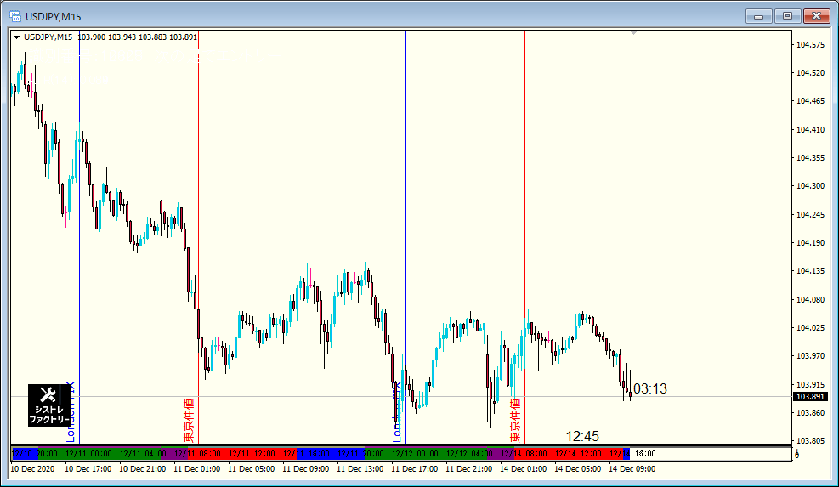Screen dimensions: 839x487
Task: Click the 12:45 time text on chart
Action: pos(582,436)
